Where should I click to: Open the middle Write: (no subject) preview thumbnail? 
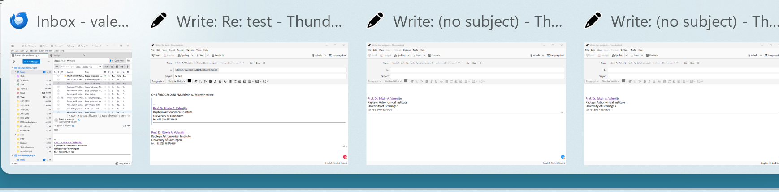pyautogui.click(x=466, y=104)
